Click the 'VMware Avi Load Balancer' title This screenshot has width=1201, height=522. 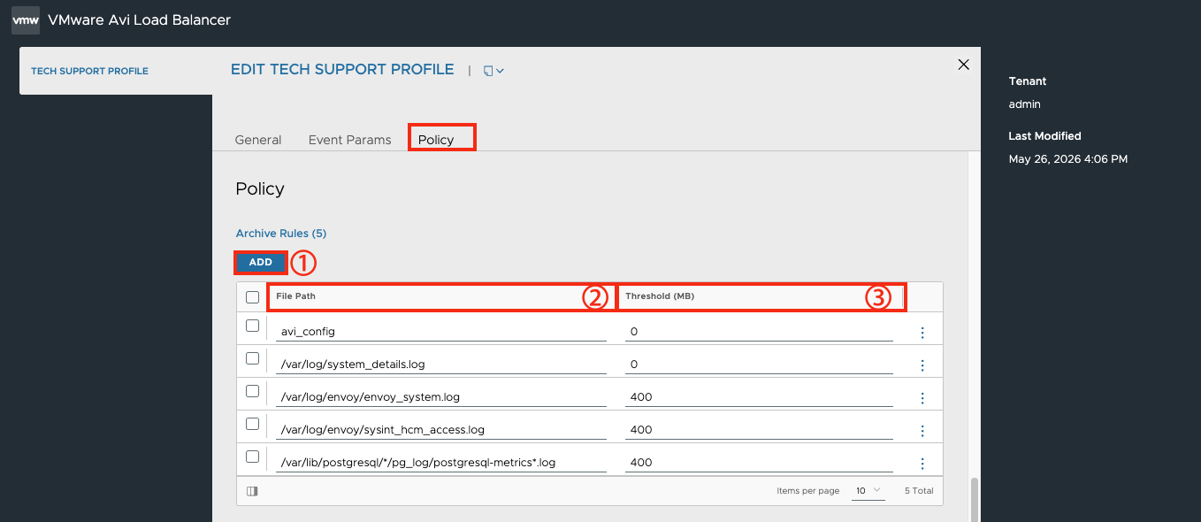point(140,19)
